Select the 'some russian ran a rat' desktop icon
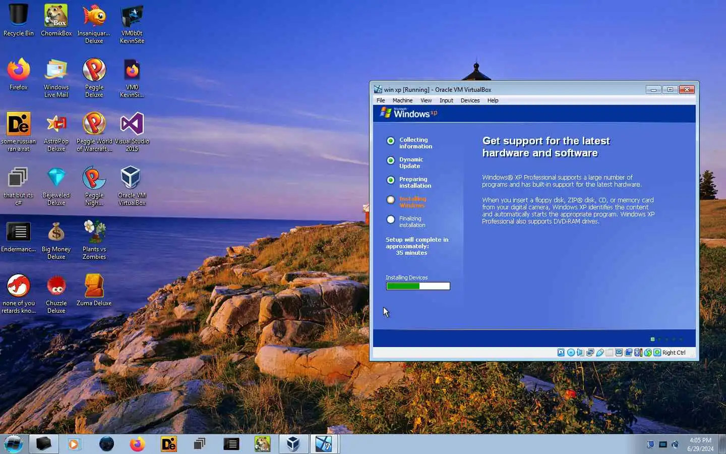Screen dimensions: 726x454 [x=19, y=132]
